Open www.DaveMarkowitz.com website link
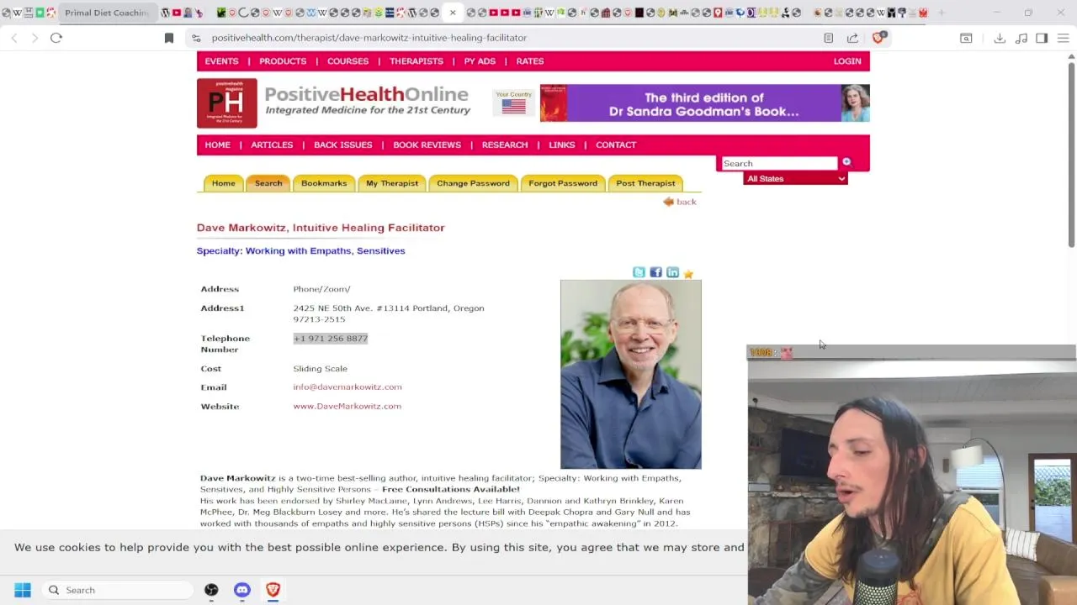This screenshot has width=1077, height=605. [x=347, y=406]
